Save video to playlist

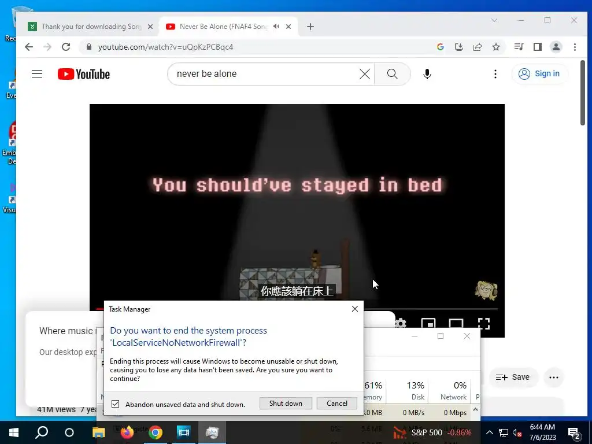click(x=513, y=377)
